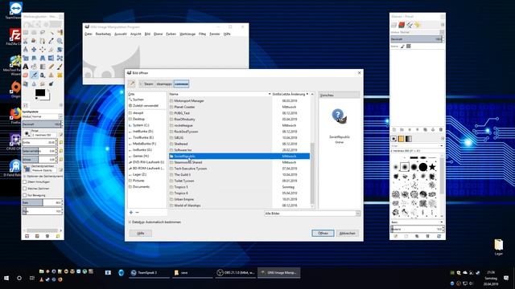515x289 pixels.
Task: Switch to the Channels tab in layers dock
Action: tap(402, 25)
